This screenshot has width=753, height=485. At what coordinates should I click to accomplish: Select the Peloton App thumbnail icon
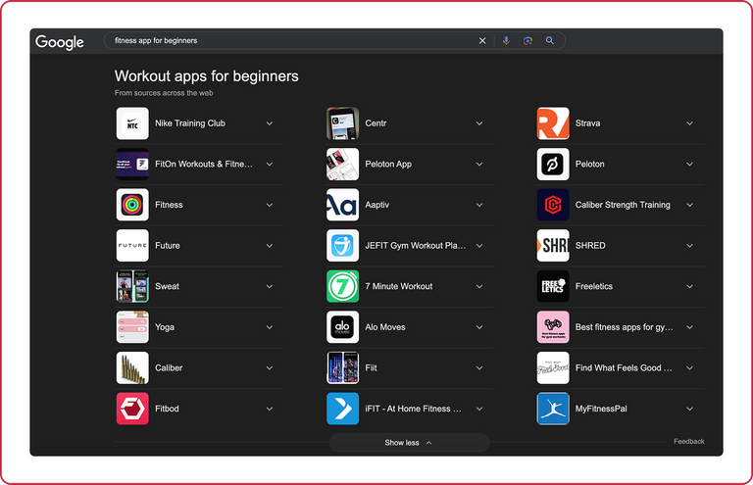pyautogui.click(x=343, y=164)
